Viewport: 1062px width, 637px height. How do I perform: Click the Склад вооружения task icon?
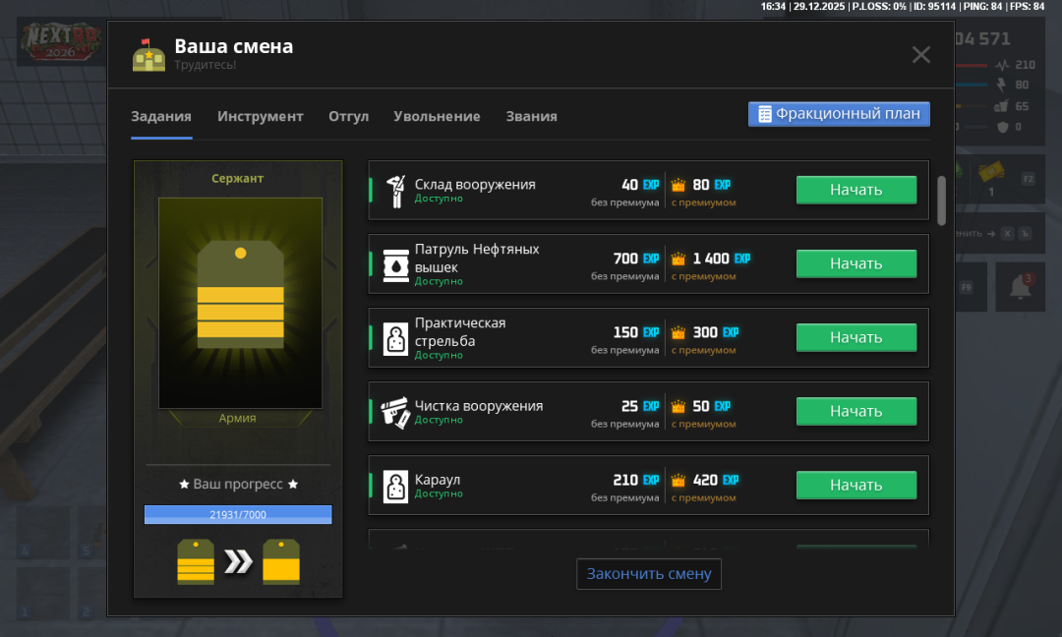tap(395, 191)
